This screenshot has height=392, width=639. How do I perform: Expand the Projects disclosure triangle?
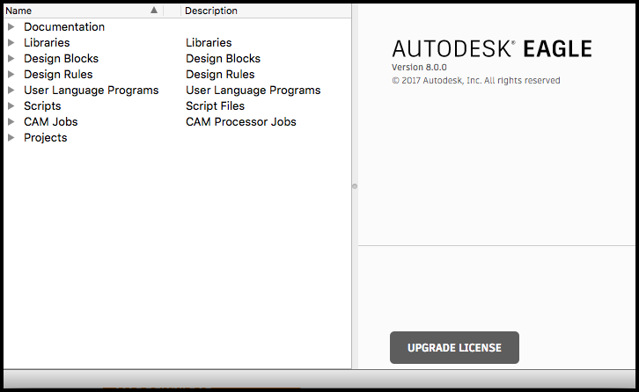[11, 138]
